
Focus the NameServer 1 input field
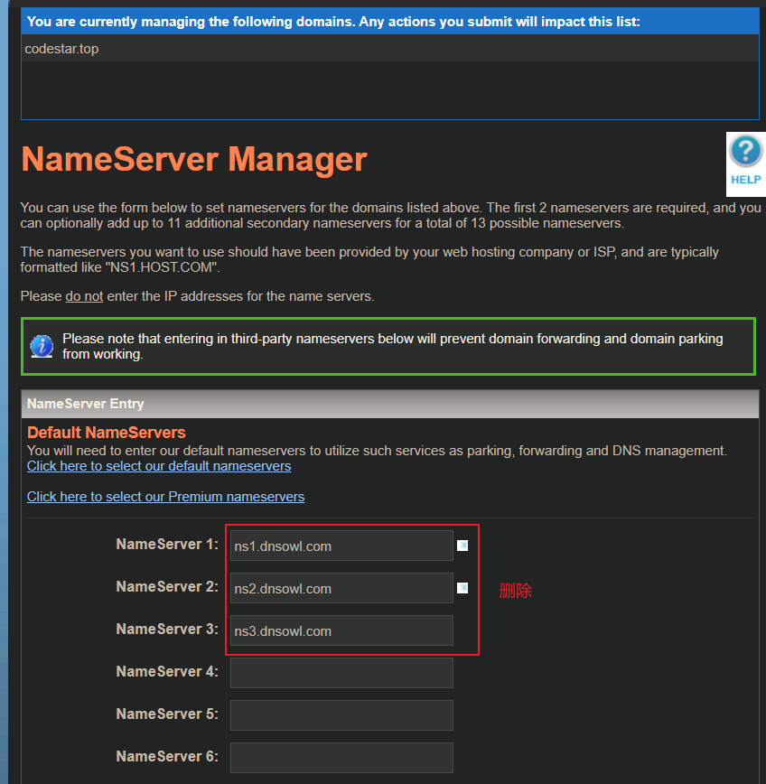click(x=341, y=546)
